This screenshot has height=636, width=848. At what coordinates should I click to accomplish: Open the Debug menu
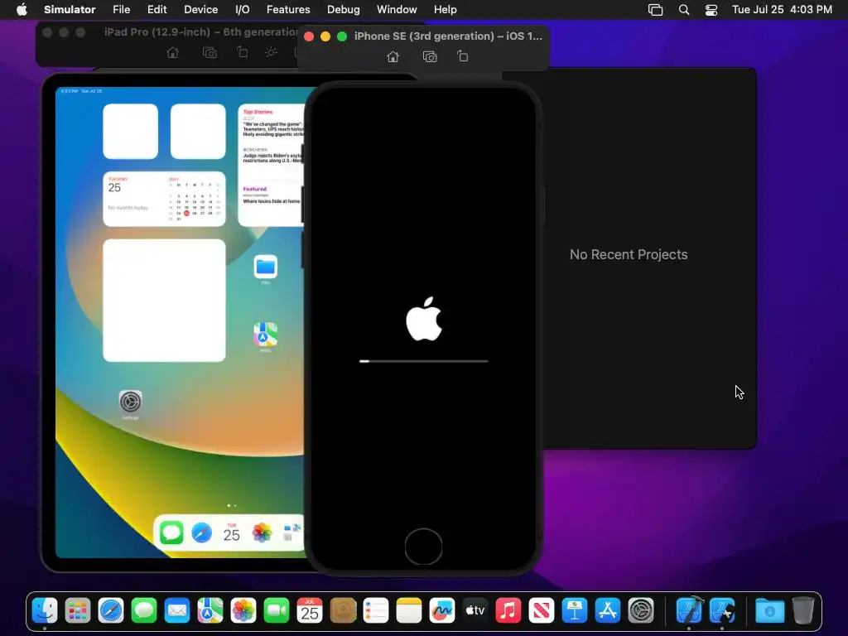pyautogui.click(x=344, y=9)
